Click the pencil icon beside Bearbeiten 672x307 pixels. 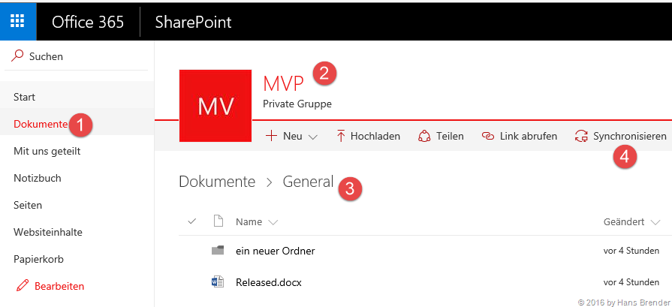tap(21, 286)
